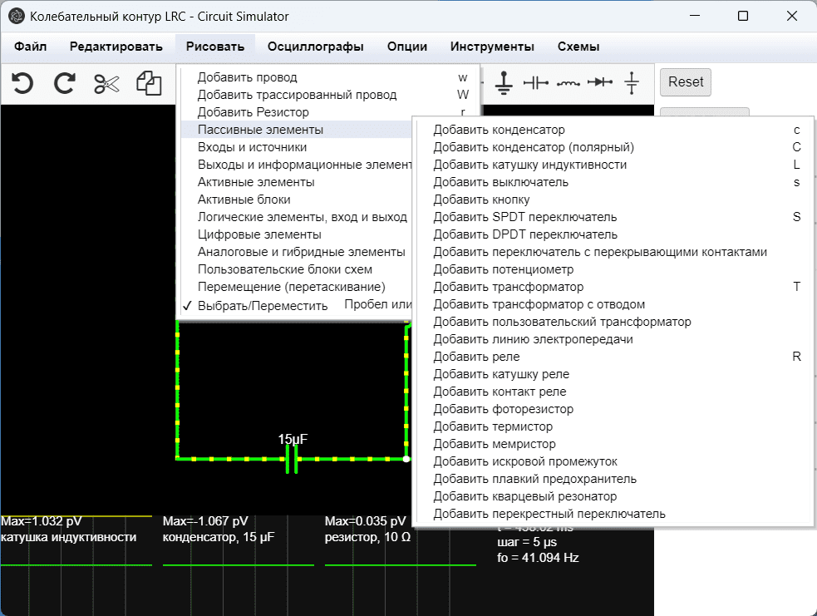Choose Добавить термистор
The height and width of the screenshot is (616, 817).
click(x=614, y=426)
